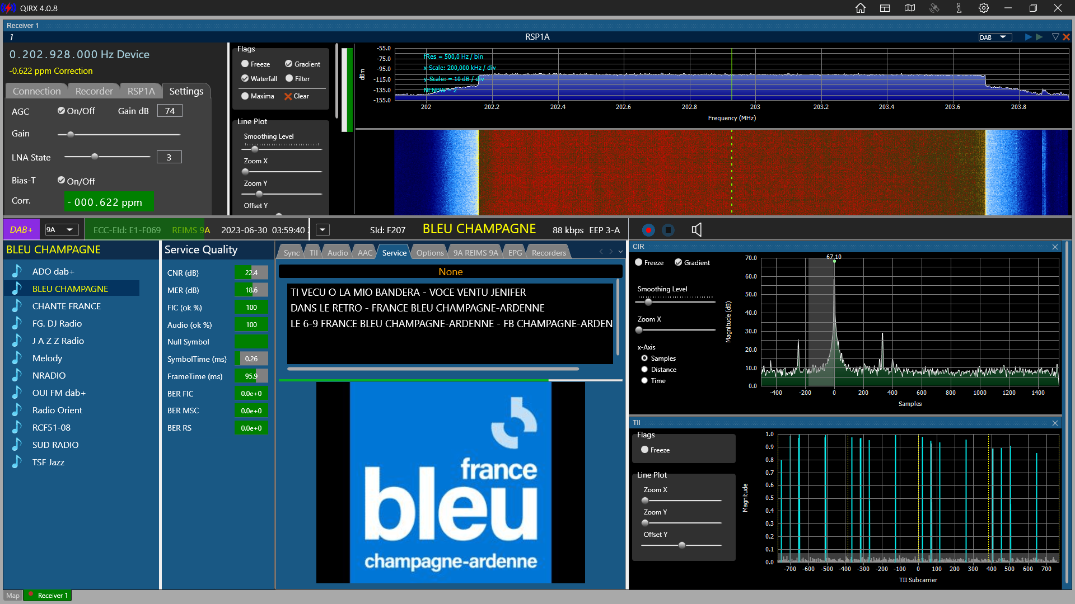This screenshot has height=604, width=1075.
Task: Toggle the Maxima flag
Action: pyautogui.click(x=245, y=96)
